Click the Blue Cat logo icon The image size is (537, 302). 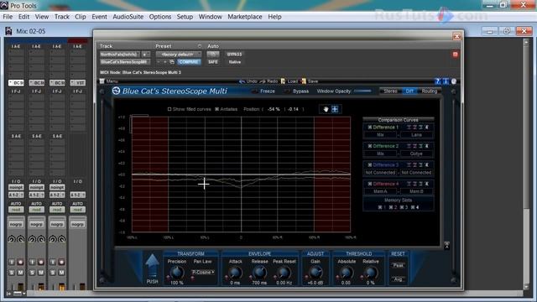click(x=116, y=91)
